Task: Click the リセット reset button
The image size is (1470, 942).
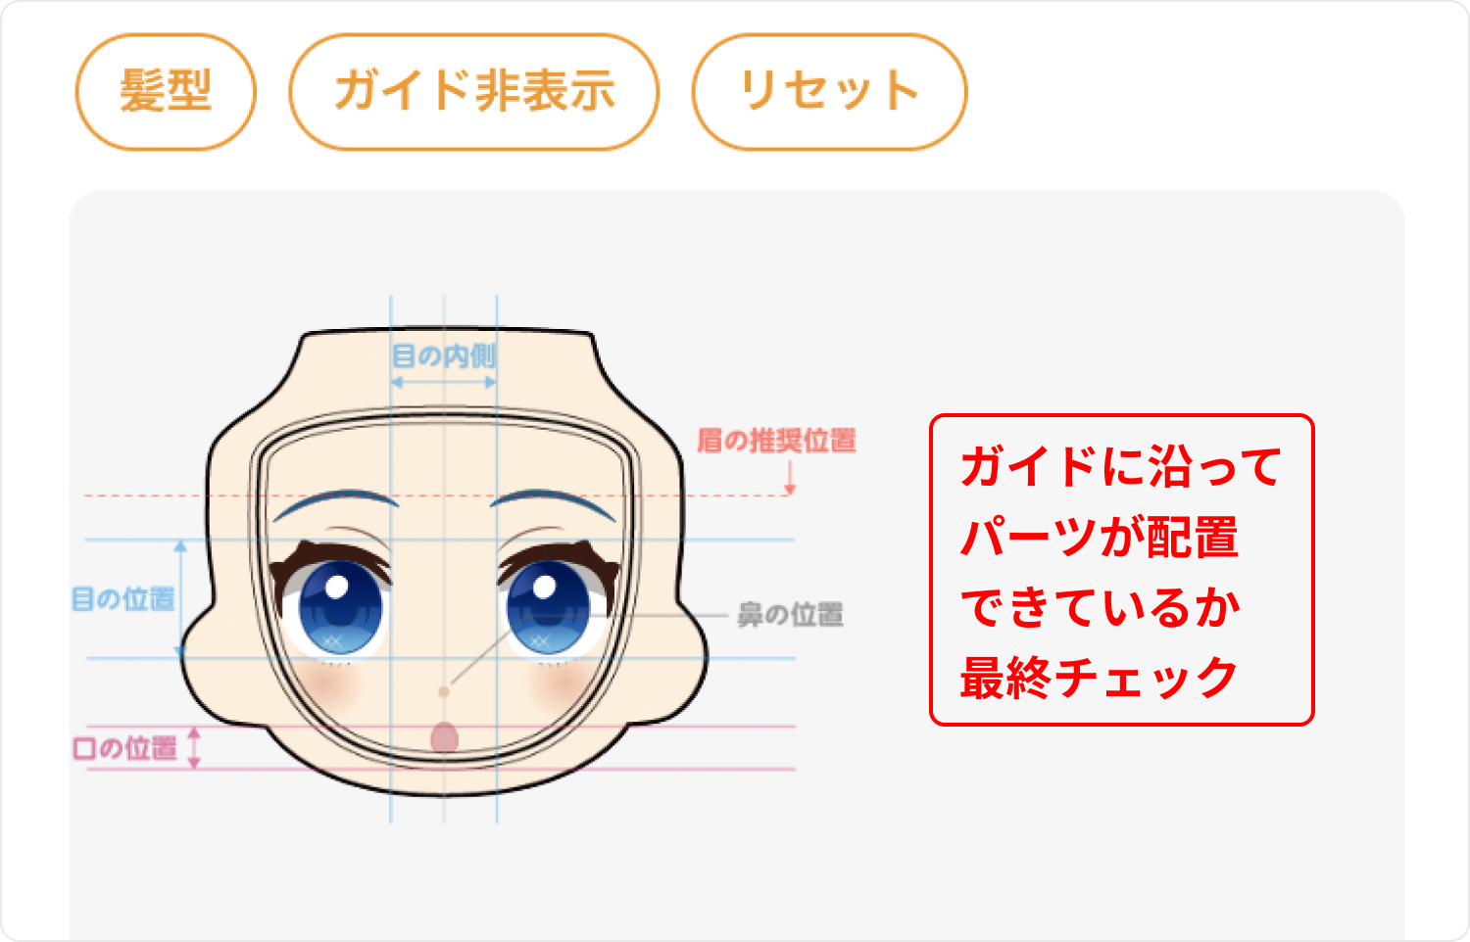Action: [x=829, y=92]
